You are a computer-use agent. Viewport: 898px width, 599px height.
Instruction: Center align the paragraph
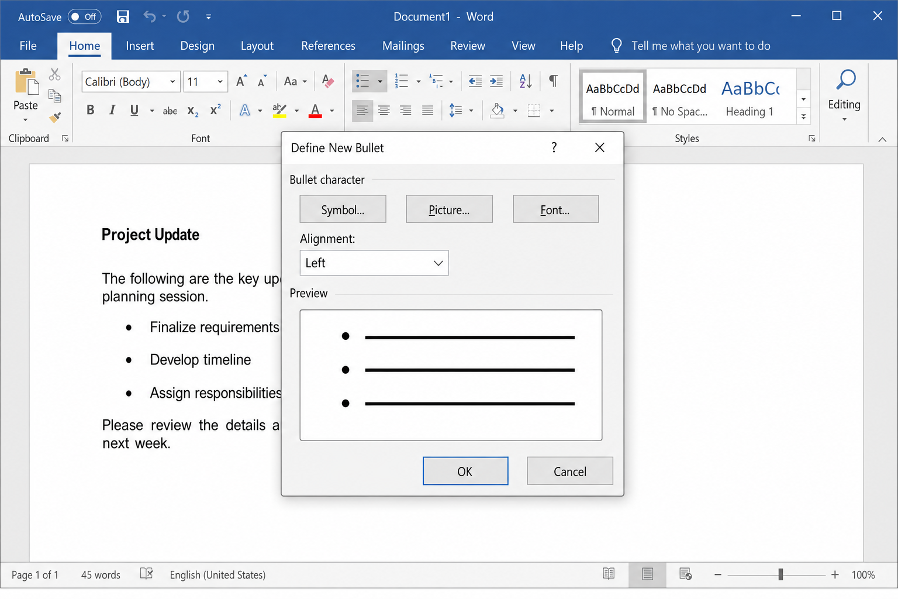[384, 110]
